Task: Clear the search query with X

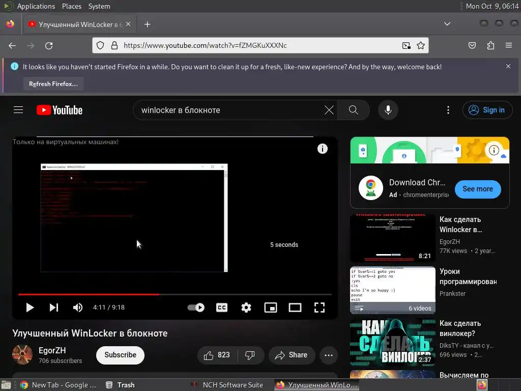Action: point(329,110)
